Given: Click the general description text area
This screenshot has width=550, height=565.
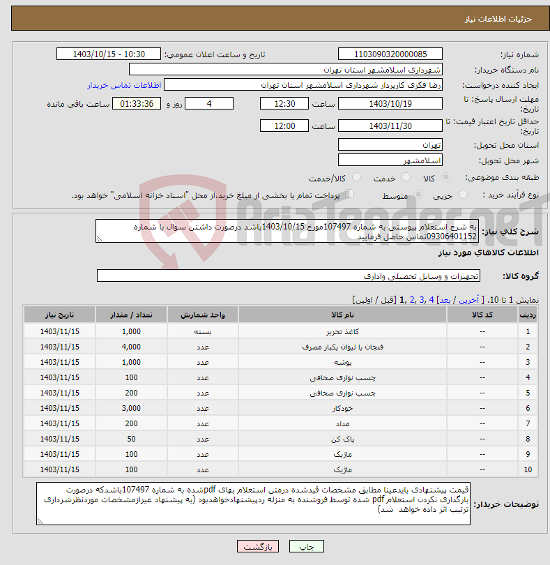Looking at the screenshot, I should pyautogui.click(x=287, y=231).
